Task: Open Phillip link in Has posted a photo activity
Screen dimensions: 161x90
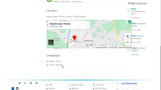Action: (133, 23)
